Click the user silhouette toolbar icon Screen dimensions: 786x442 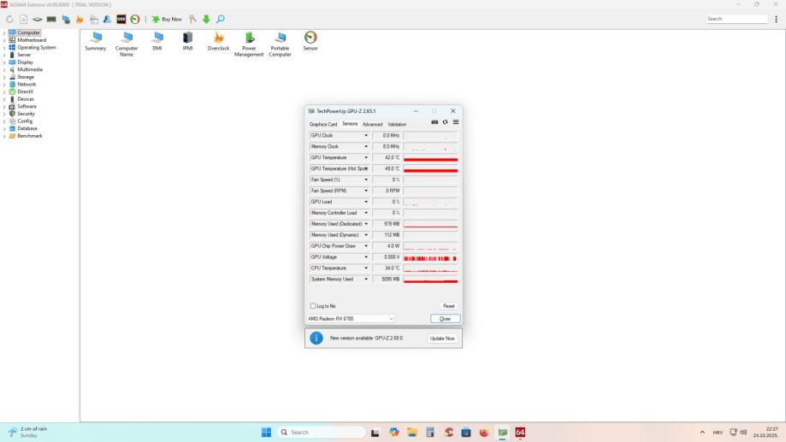[x=107, y=19]
